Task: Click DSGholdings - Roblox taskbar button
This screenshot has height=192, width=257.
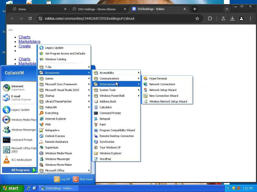Action: point(58,188)
